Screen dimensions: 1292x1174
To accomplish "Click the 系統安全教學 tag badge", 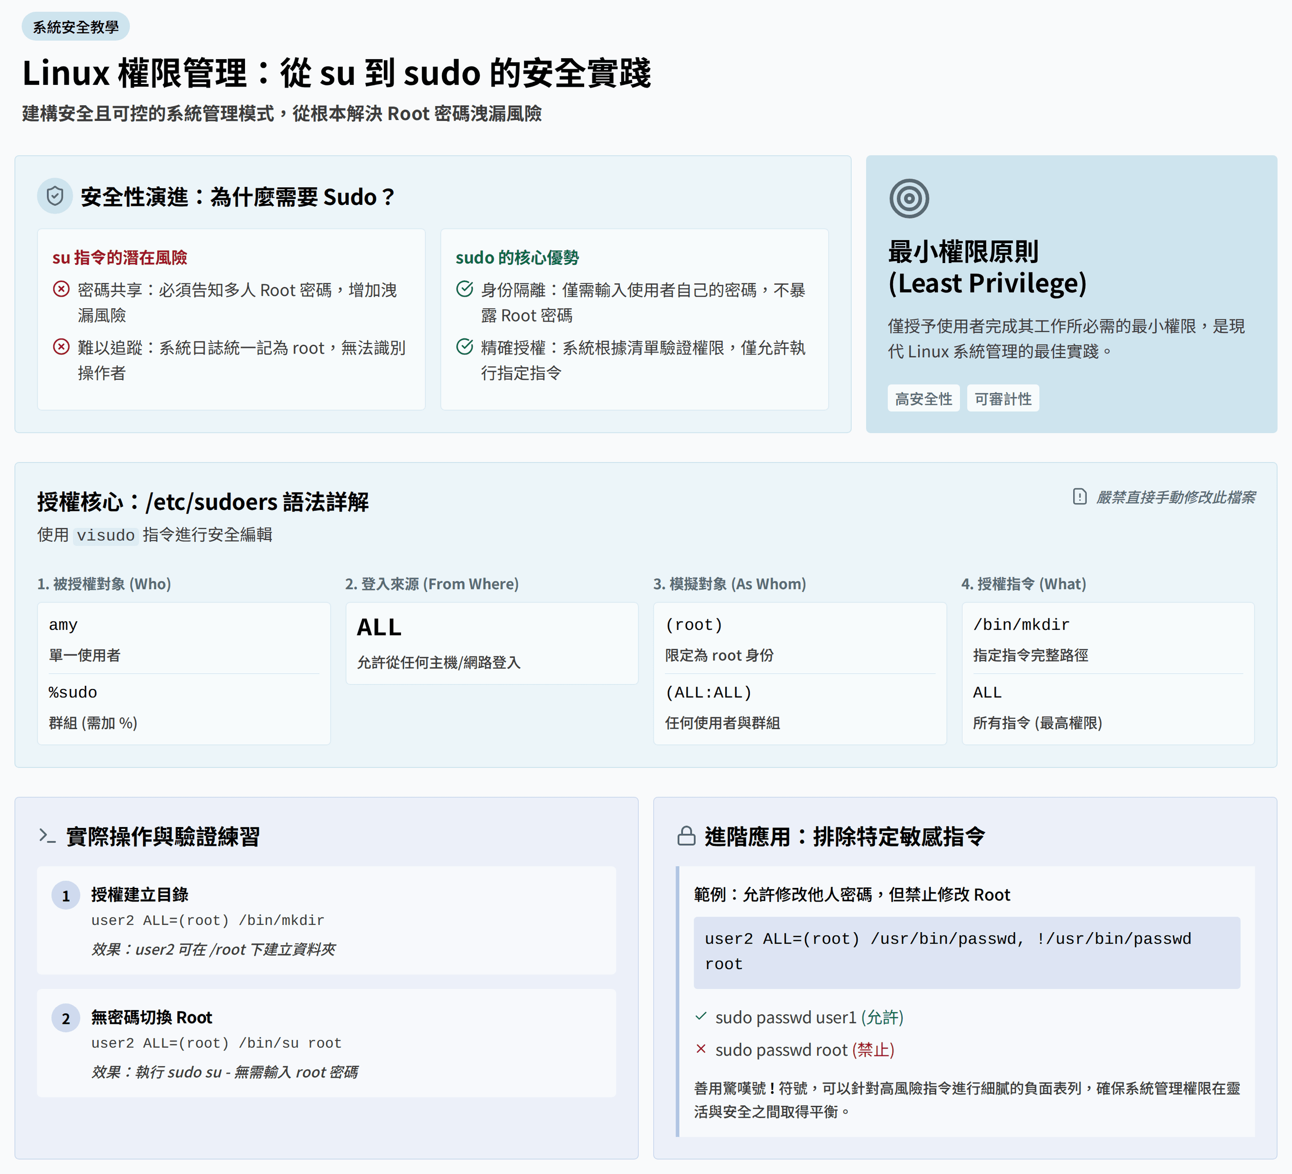I will click(76, 27).
